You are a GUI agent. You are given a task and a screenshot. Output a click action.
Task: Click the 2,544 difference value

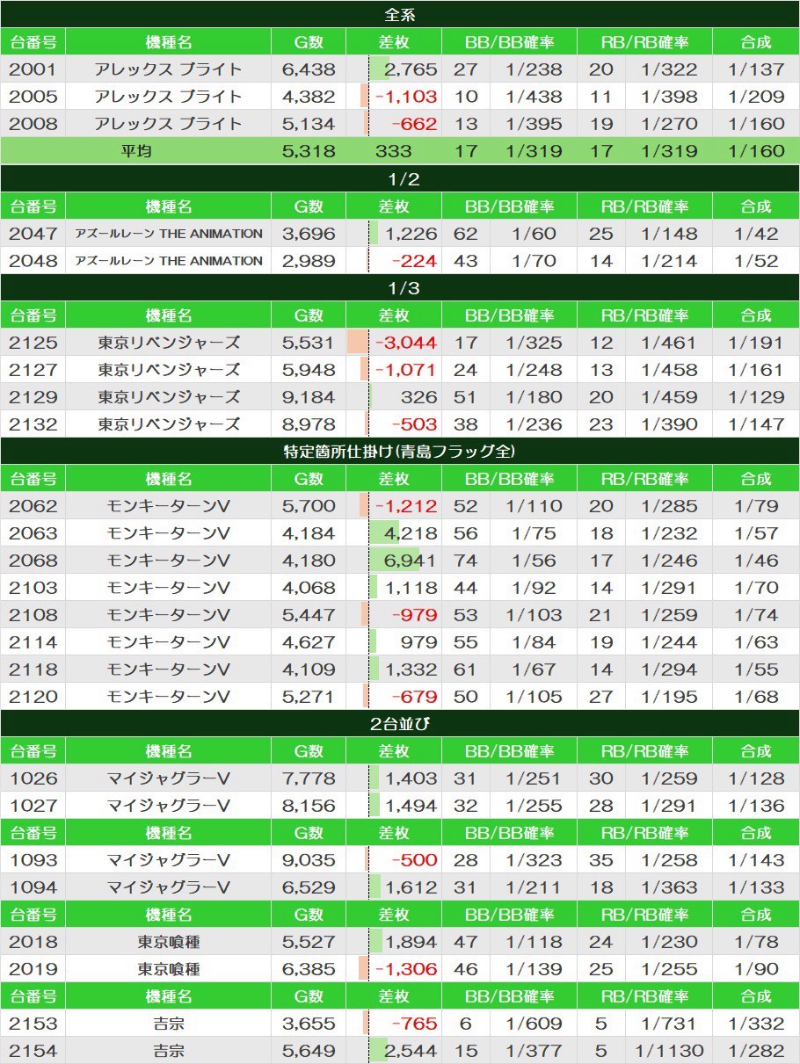pyautogui.click(x=411, y=1050)
